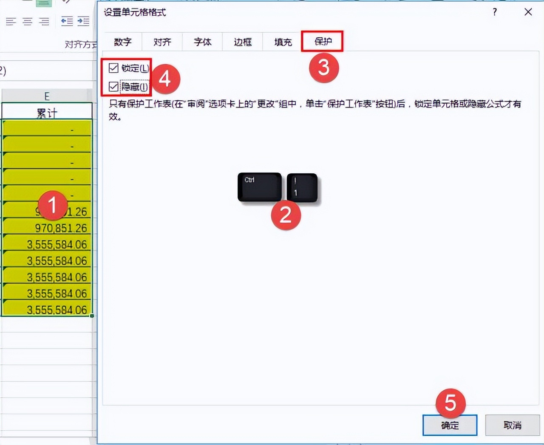Select the Align Left icon
544x445 pixels.
pos(11,21)
